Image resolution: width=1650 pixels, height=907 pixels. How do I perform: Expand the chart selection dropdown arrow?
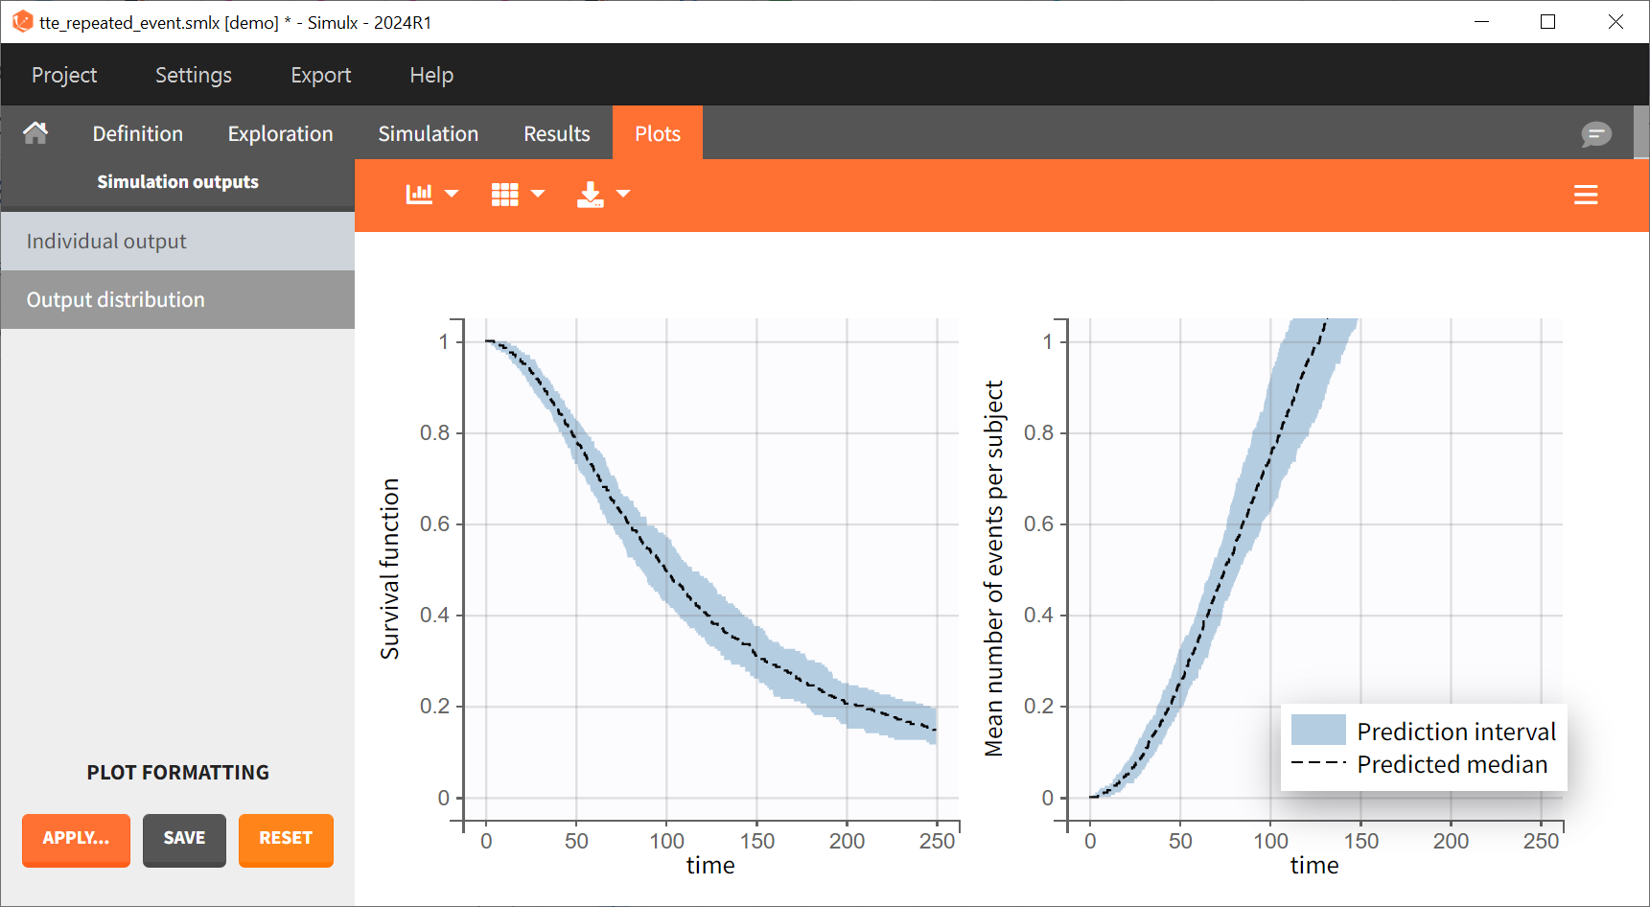click(452, 194)
